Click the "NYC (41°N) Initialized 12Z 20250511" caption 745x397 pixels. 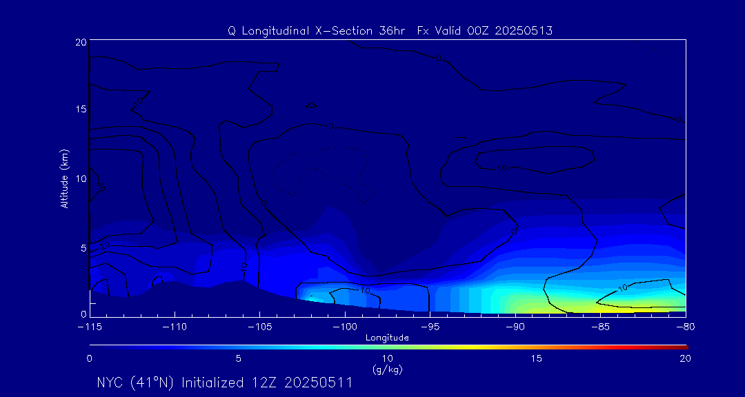[224, 383]
